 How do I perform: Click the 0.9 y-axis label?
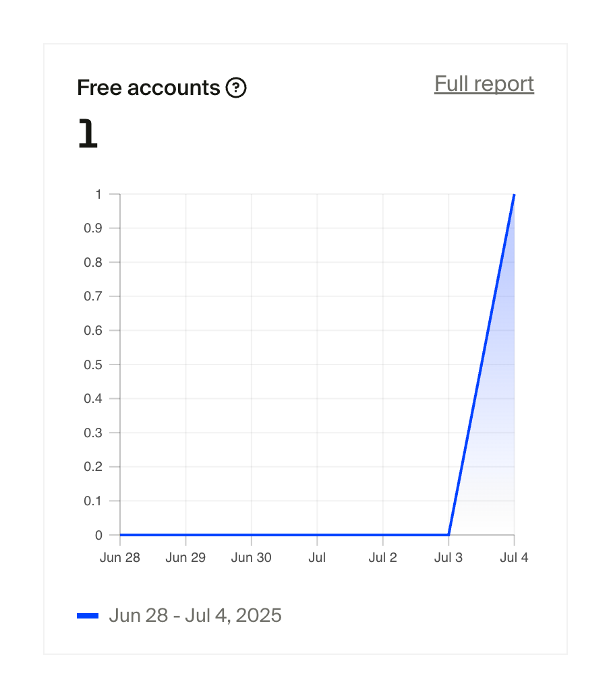(93, 228)
